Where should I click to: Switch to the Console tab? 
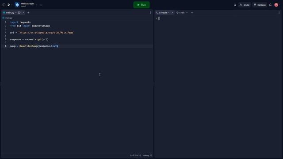163,13
